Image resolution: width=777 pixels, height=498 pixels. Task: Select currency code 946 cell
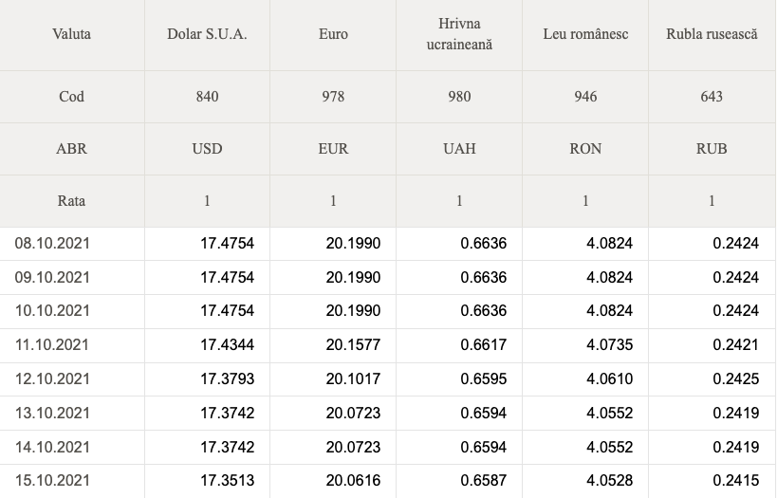pyautogui.click(x=585, y=96)
